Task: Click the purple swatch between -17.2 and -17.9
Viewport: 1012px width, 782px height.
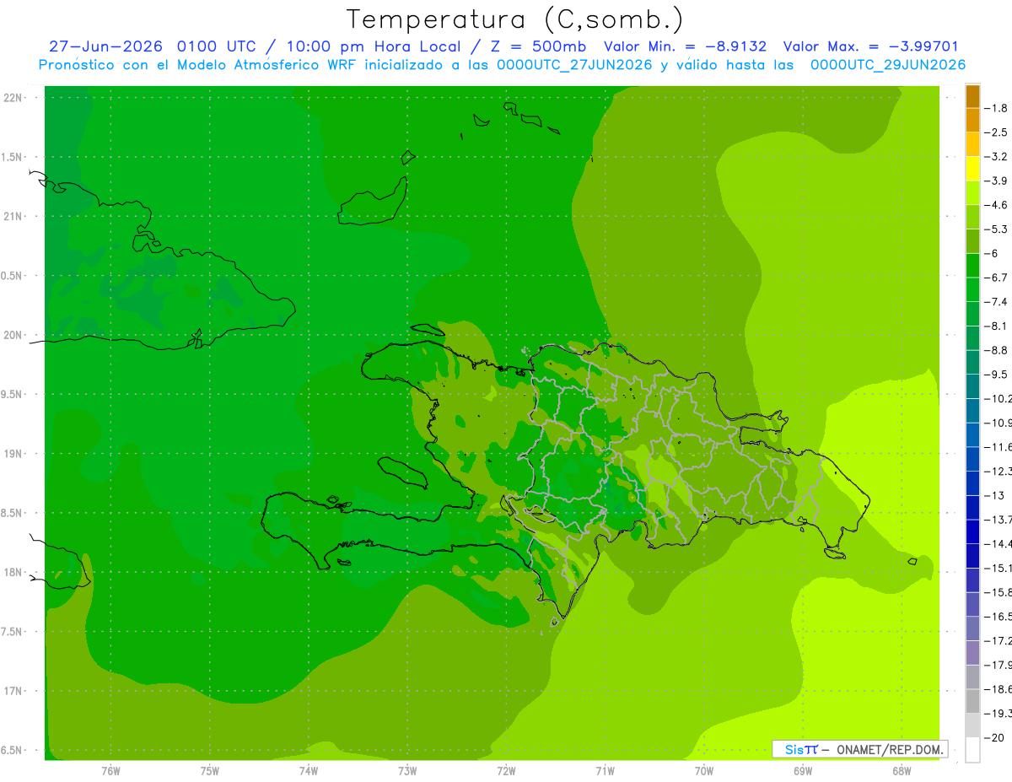Action: (x=972, y=652)
